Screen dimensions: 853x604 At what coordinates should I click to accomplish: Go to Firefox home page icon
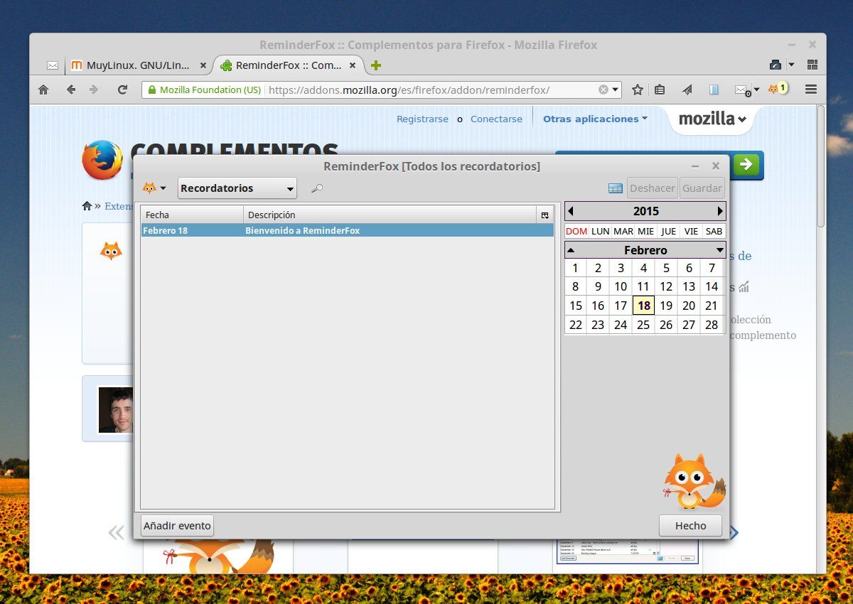[x=43, y=90]
